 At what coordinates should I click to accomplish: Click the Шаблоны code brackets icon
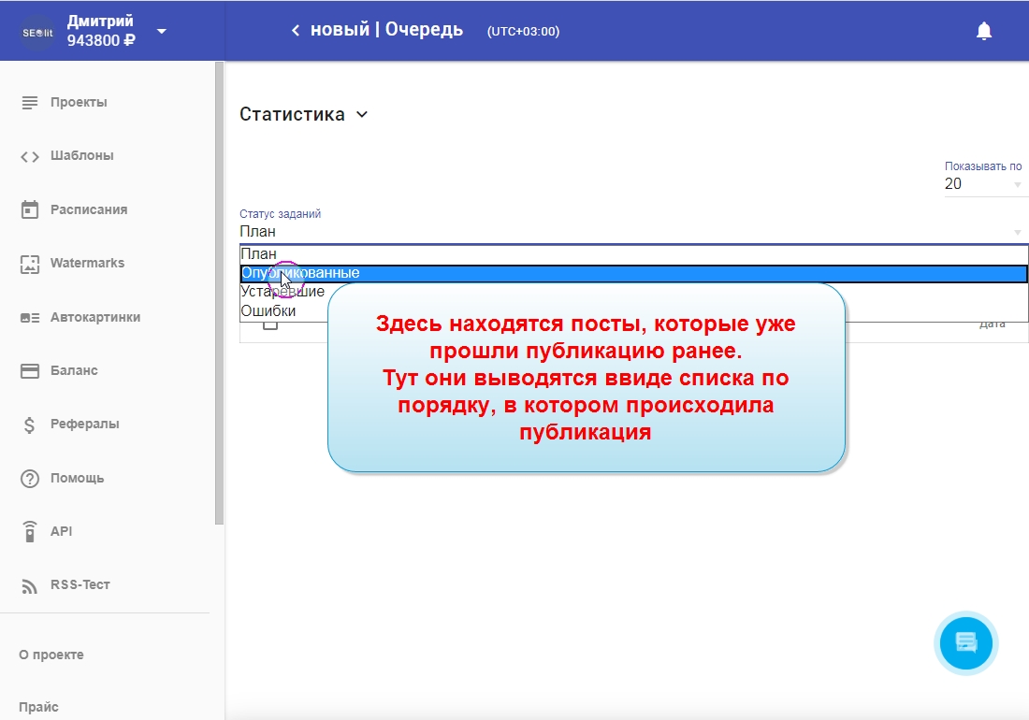[x=30, y=156]
